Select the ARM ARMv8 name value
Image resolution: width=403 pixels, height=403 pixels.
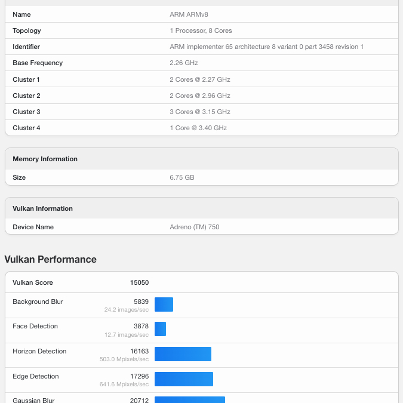coord(189,14)
